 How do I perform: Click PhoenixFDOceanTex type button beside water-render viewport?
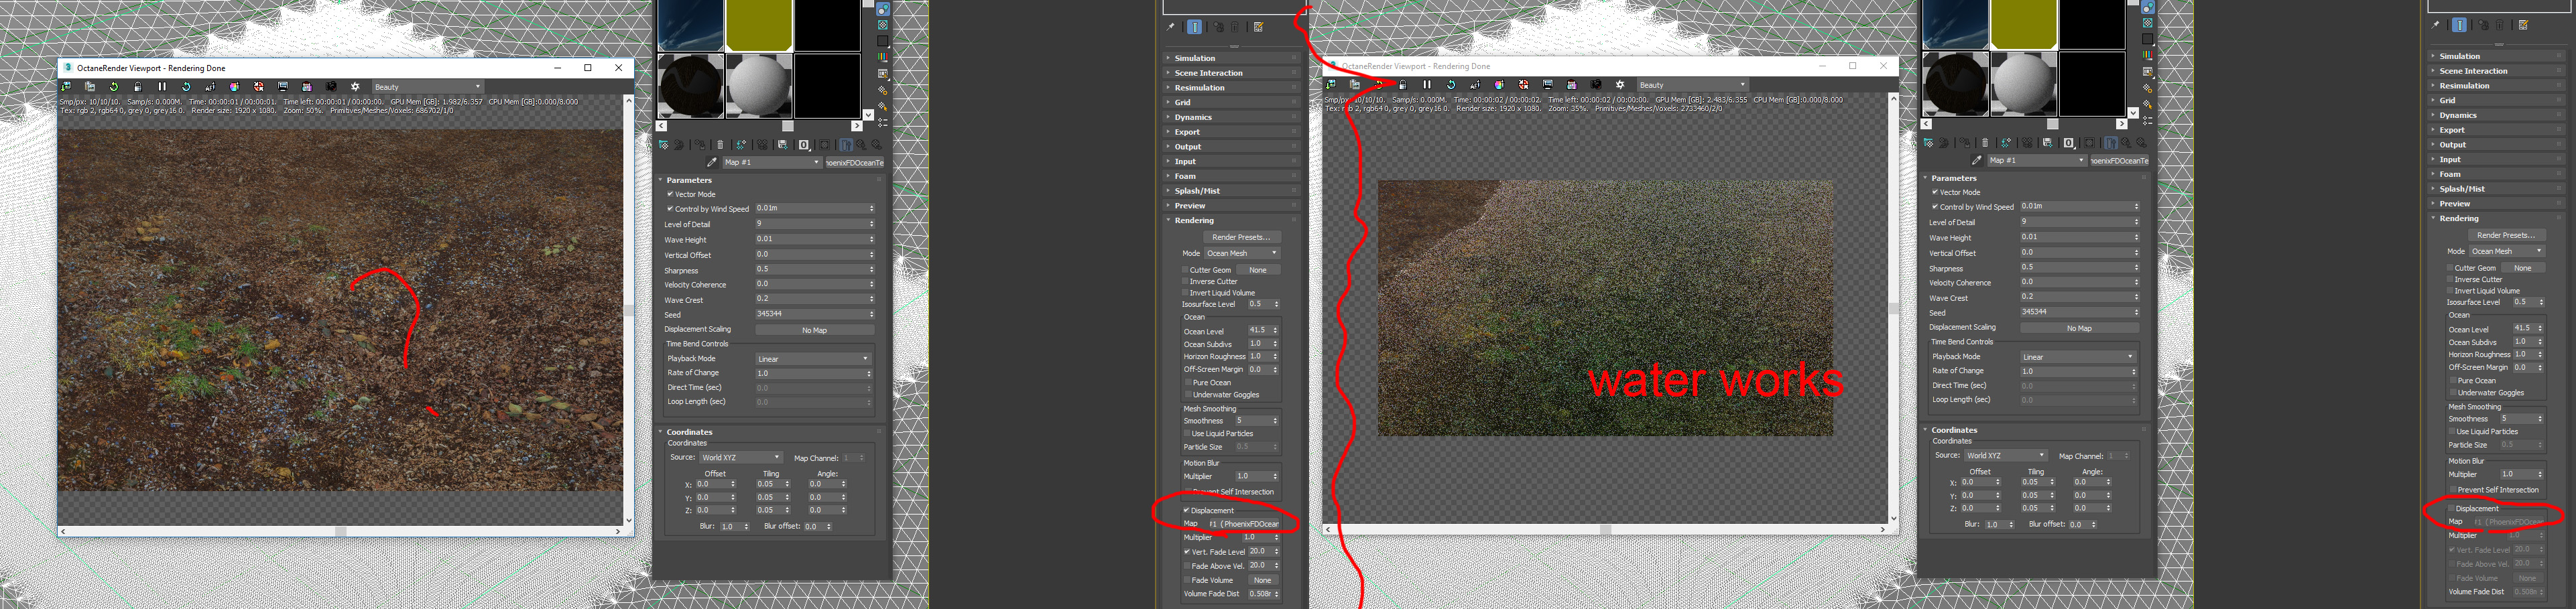pos(2120,160)
